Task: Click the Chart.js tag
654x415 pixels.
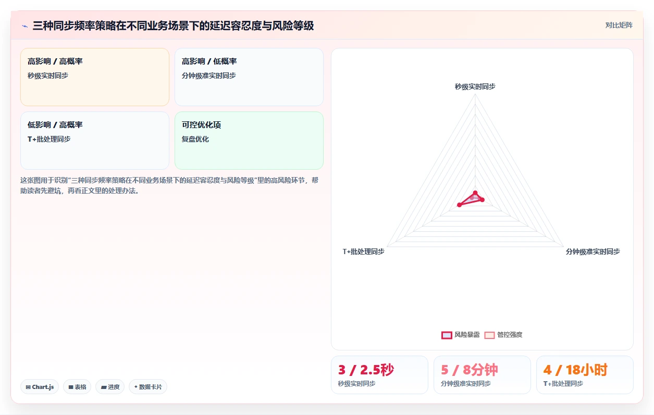Action: 40,387
